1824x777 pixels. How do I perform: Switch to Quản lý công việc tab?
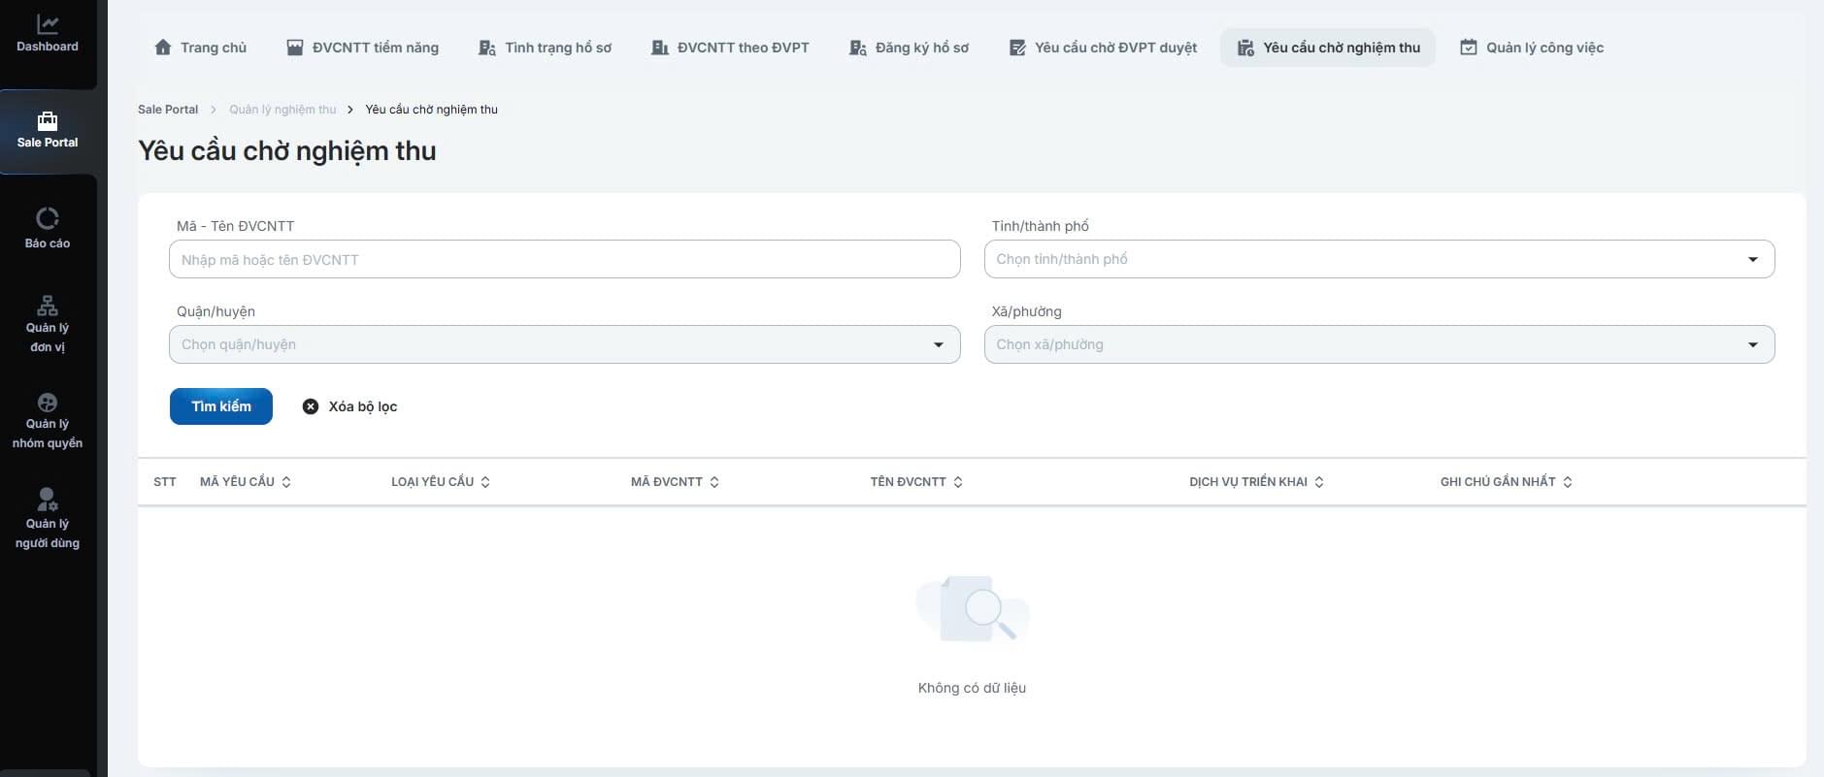[x=1532, y=48]
